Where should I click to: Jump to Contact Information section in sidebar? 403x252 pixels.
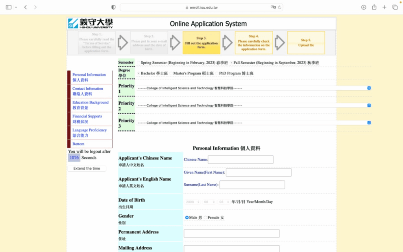pos(87,91)
